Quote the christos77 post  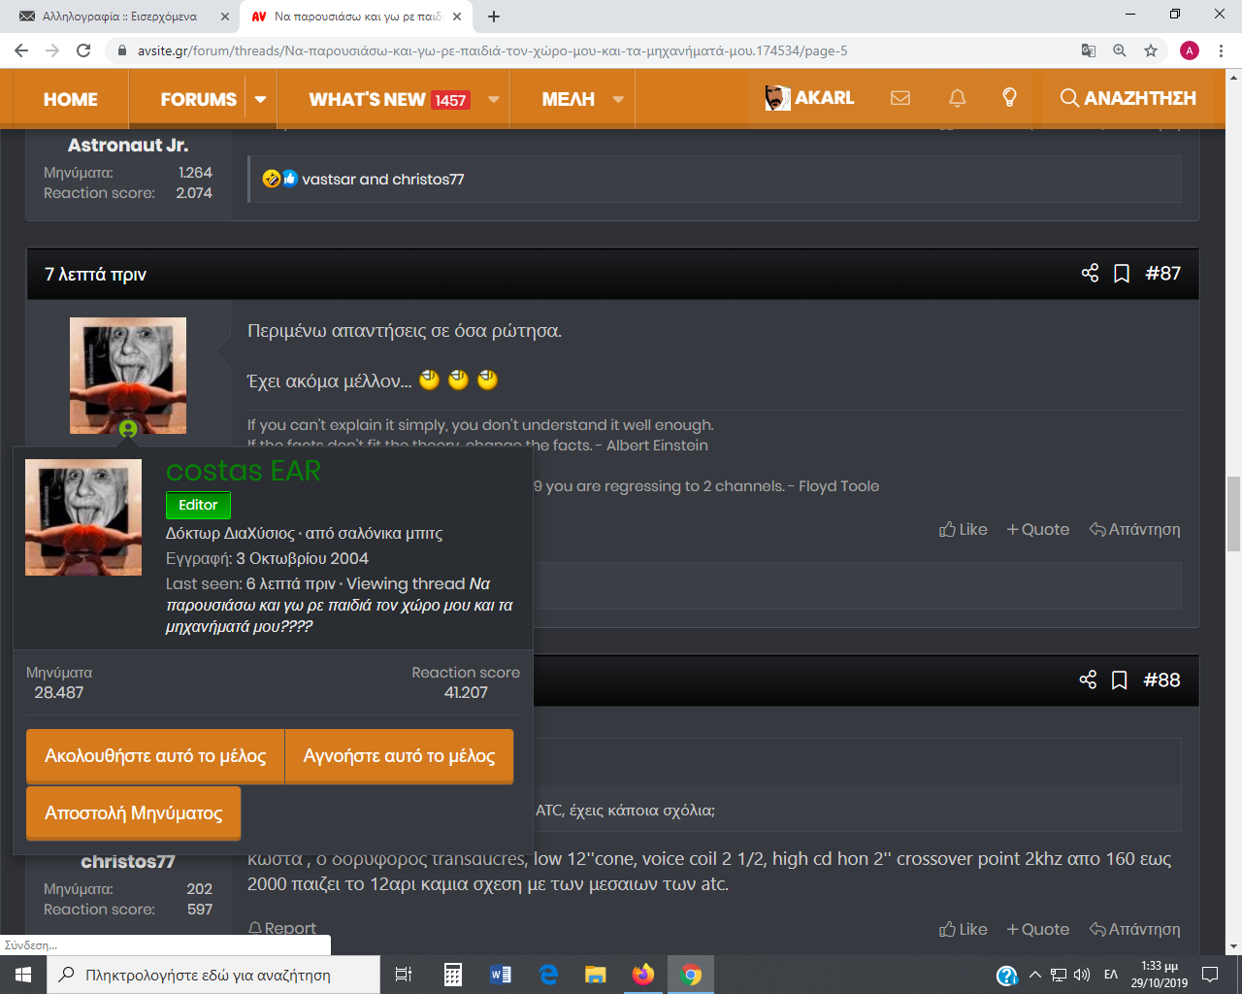[1038, 929]
